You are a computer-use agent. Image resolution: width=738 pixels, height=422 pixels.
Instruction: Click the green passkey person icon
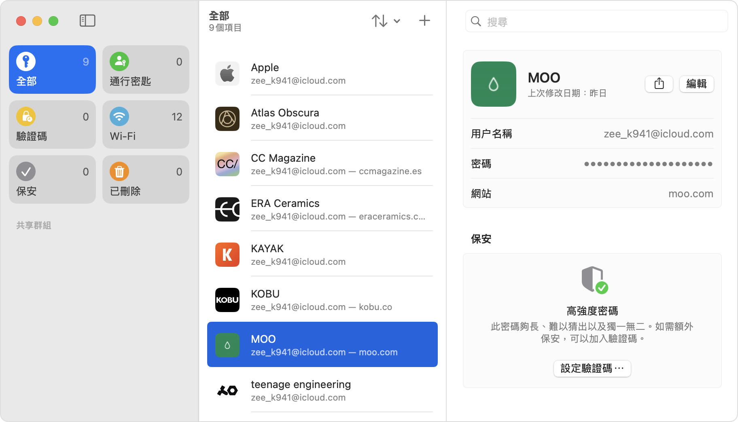119,61
